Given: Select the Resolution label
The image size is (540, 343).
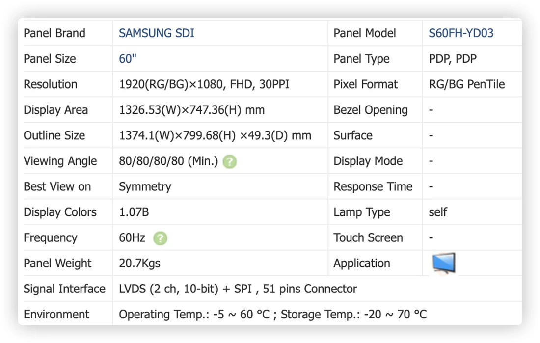Looking at the screenshot, I should 50,84.
